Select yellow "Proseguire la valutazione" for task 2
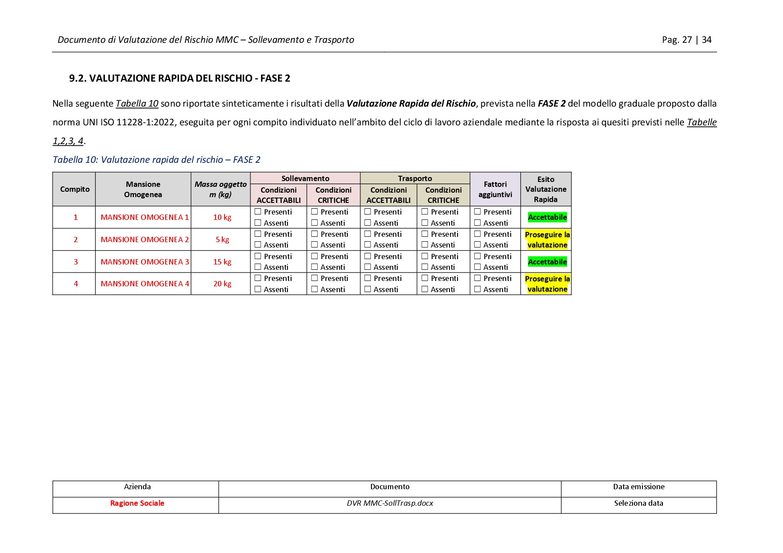This screenshot has height=553, width=783. point(547,239)
